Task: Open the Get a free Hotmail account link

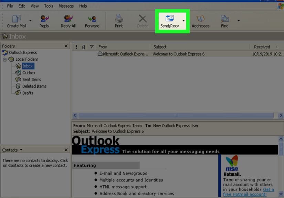Action: click(249, 192)
